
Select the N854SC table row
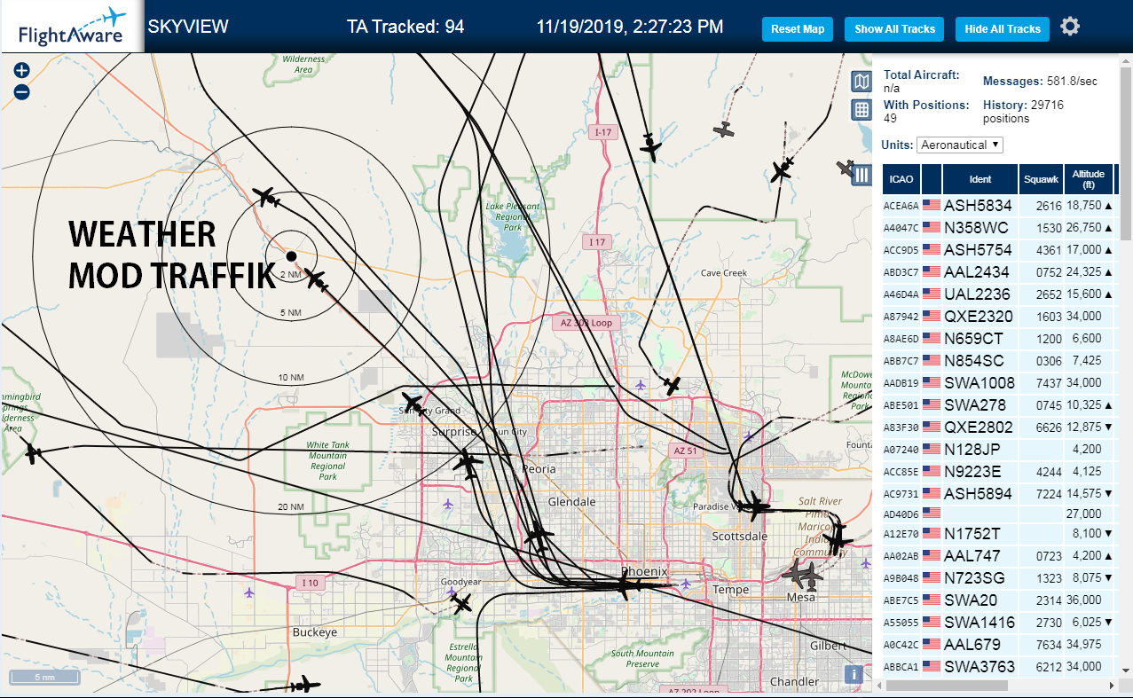[x=999, y=360]
